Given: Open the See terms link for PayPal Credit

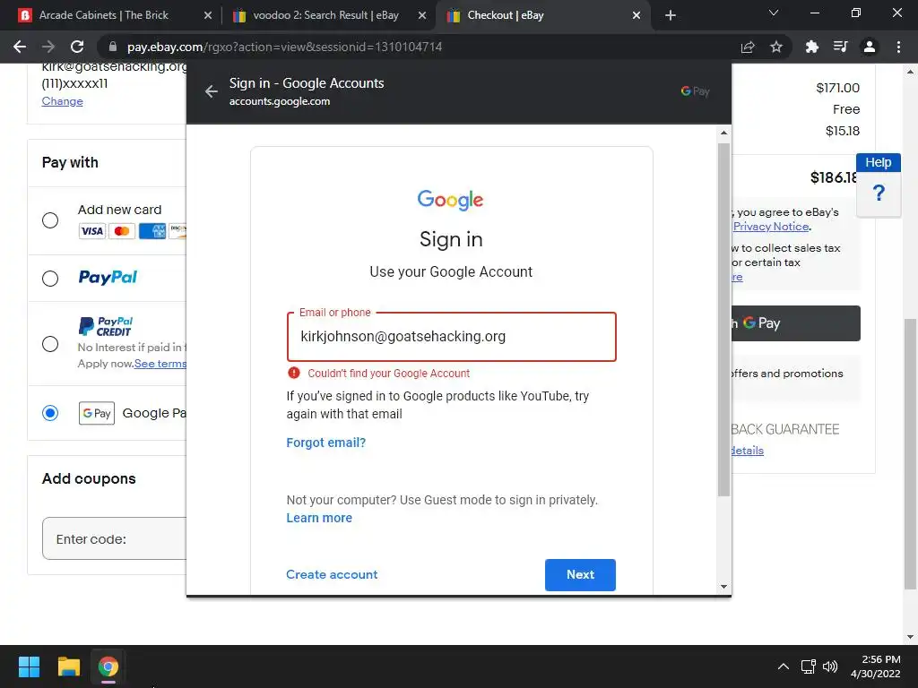Looking at the screenshot, I should pos(160,364).
